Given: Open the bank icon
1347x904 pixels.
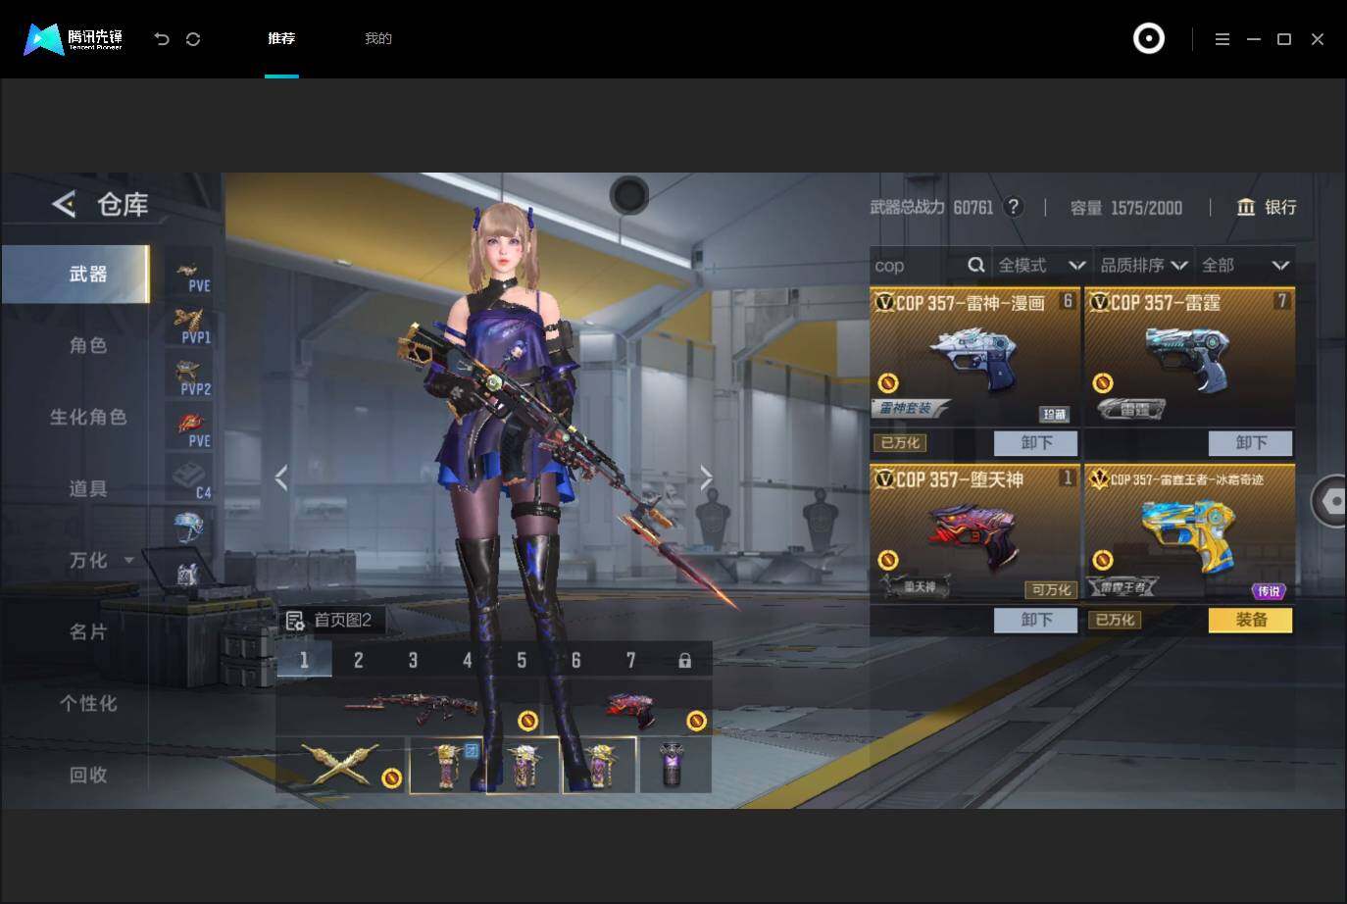Looking at the screenshot, I should click(1246, 207).
